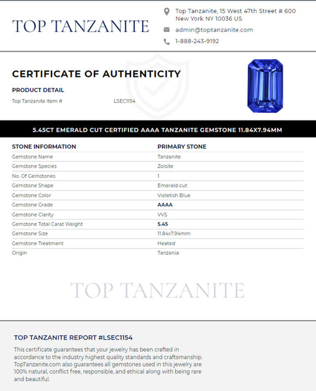Click the PRIMARY STONE column header
This screenshot has width=316, height=391.
tap(182, 147)
